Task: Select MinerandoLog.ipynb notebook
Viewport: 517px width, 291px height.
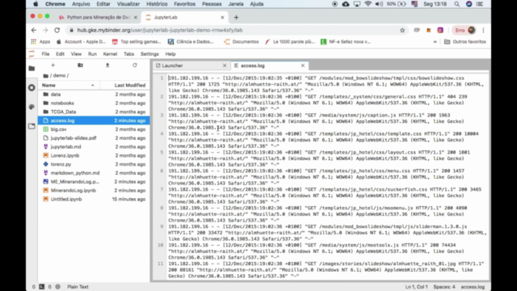Action: click(x=94, y=191)
